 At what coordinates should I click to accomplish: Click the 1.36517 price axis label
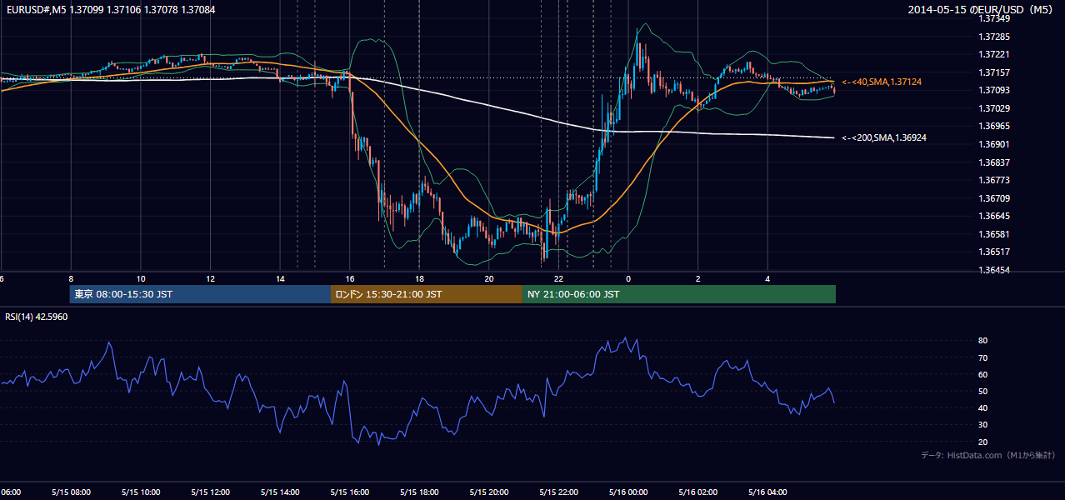[x=994, y=252]
